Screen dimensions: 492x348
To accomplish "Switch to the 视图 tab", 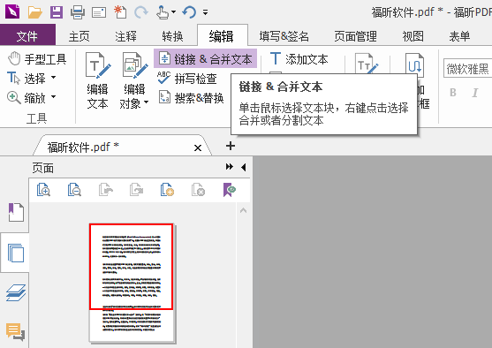I will [x=413, y=36].
